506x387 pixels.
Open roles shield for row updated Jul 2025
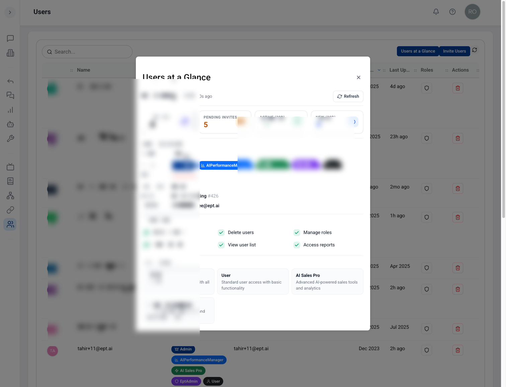(x=427, y=329)
